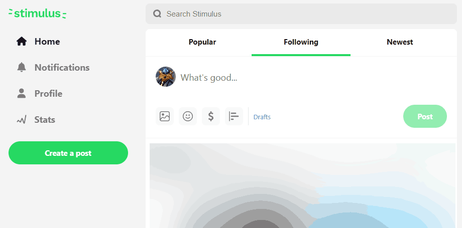Click the dollar sign icon
This screenshot has height=228, width=462.
(x=211, y=116)
